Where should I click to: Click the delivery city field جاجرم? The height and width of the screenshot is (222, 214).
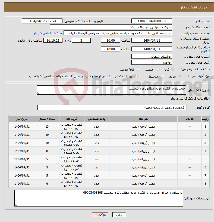point(152,63)
